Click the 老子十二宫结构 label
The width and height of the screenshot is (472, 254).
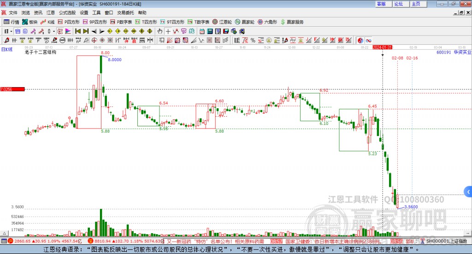point(41,52)
